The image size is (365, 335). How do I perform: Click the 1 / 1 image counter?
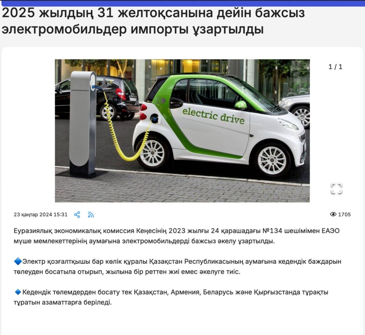[335, 67]
